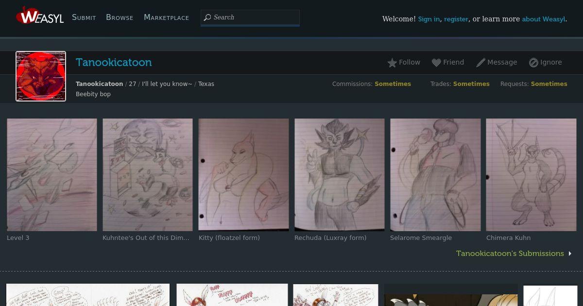
Task: Click the Follow star icon
Action: click(392, 63)
